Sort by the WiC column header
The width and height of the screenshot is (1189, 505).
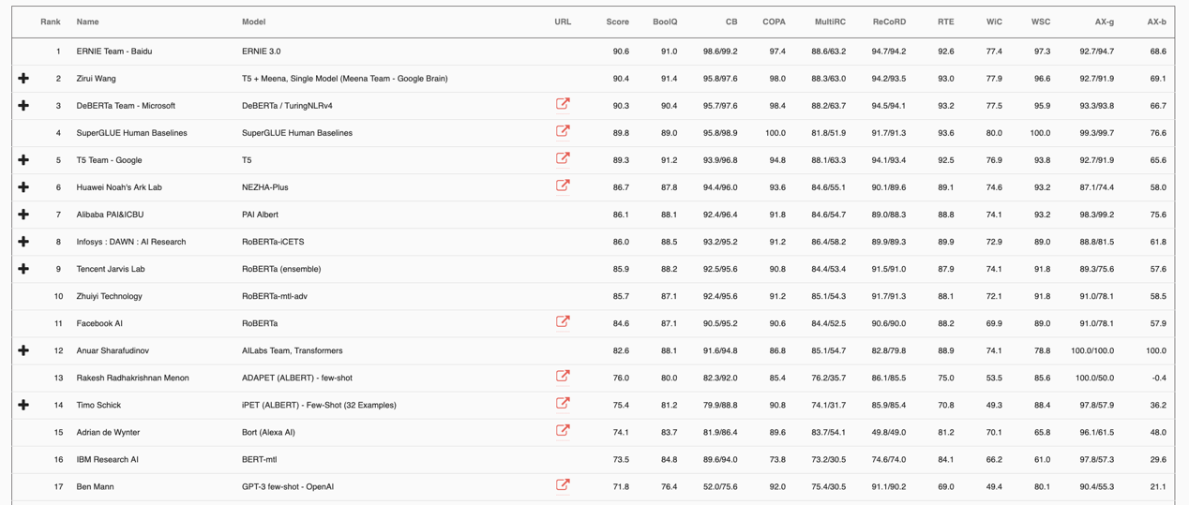click(994, 22)
